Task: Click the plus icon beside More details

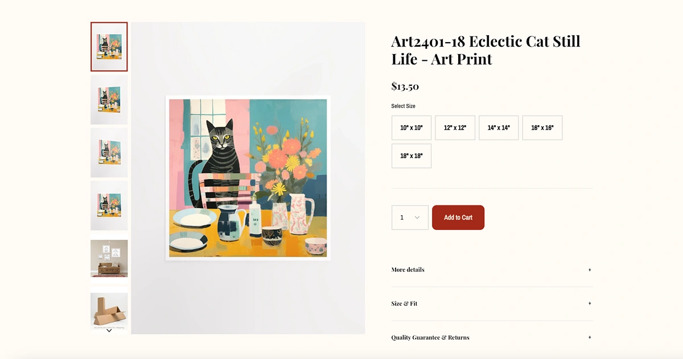Action: pos(590,270)
